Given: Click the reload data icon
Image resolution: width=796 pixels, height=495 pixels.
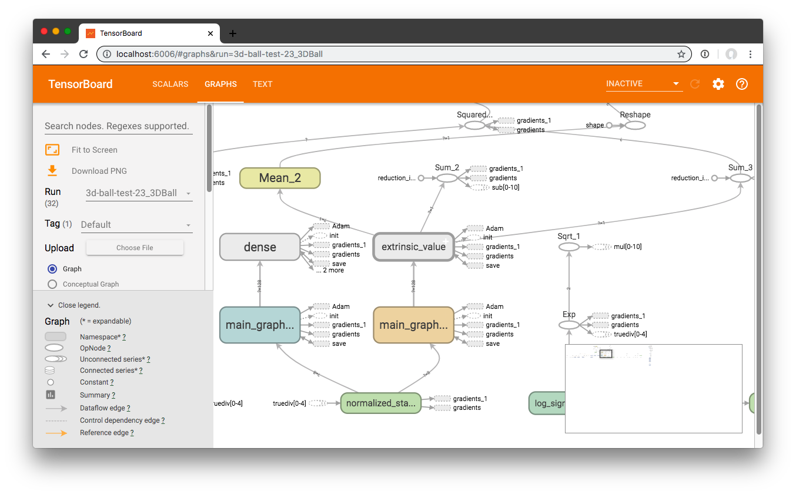Looking at the screenshot, I should 695,84.
